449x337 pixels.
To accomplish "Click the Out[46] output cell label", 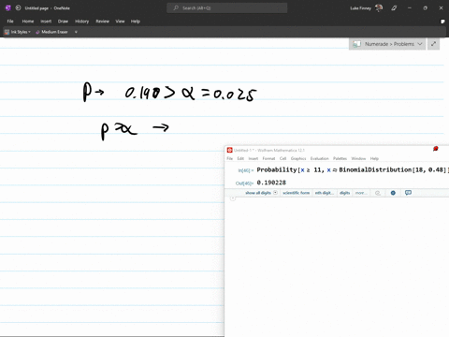I will 244,183.
